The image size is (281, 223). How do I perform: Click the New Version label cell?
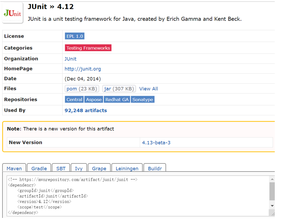click(73, 143)
